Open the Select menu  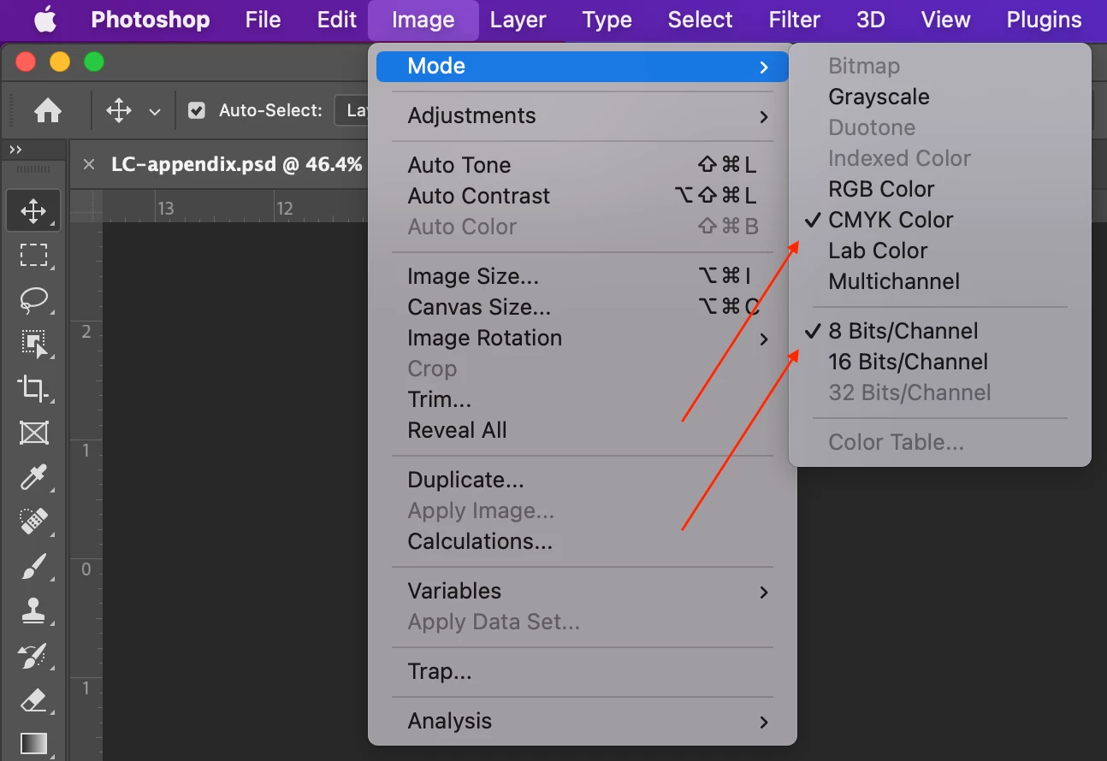pyautogui.click(x=701, y=20)
